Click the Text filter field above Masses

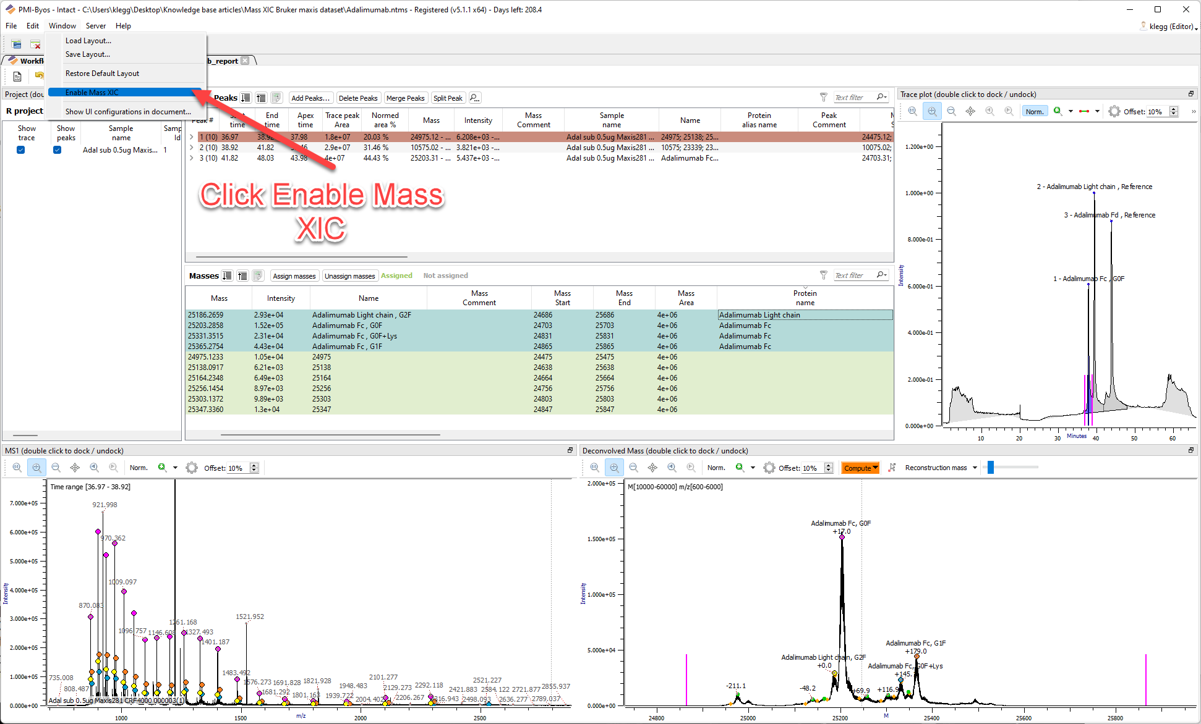pyautogui.click(x=857, y=275)
